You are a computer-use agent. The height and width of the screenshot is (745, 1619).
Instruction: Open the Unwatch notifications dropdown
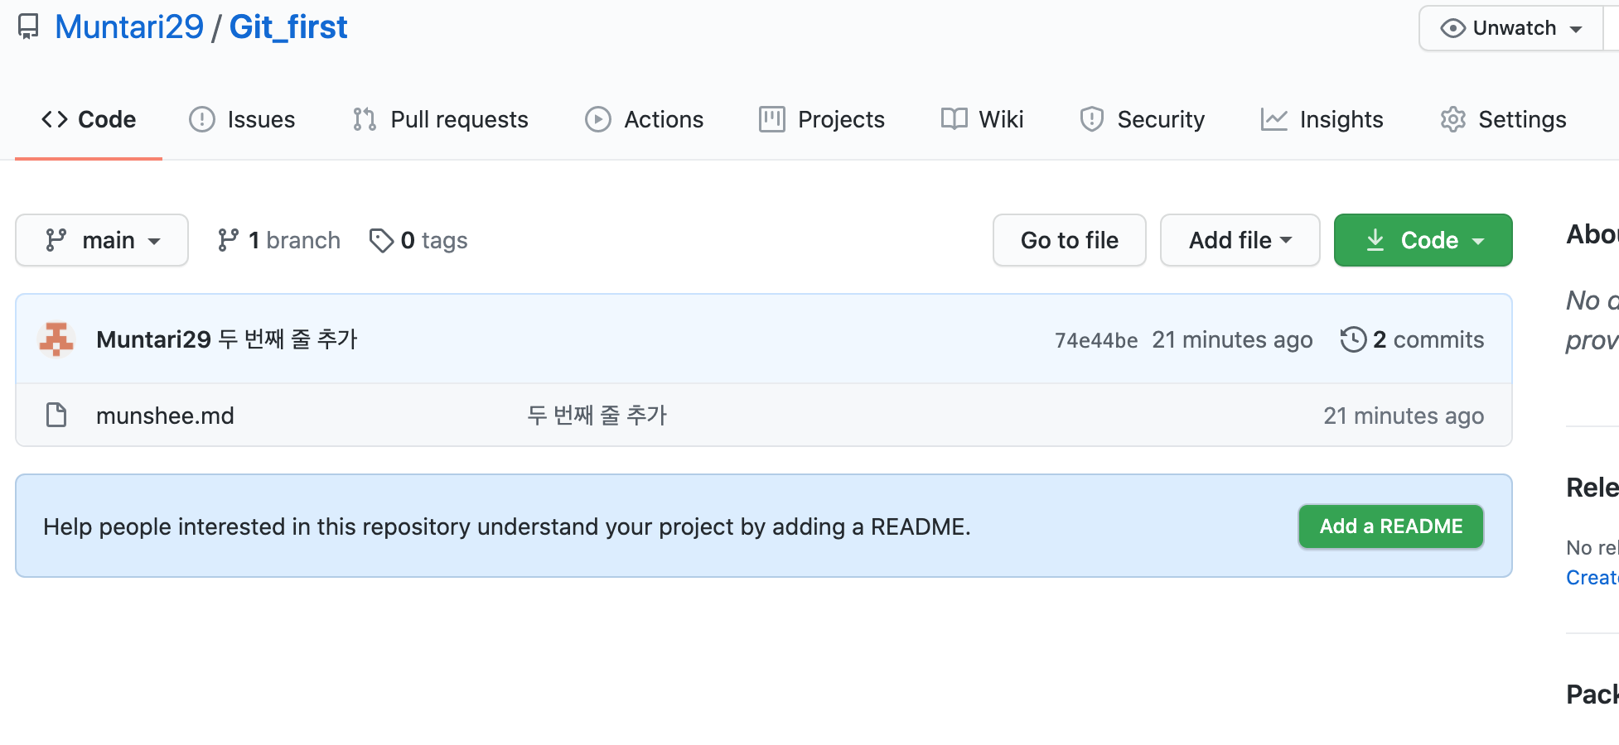pos(1511,28)
